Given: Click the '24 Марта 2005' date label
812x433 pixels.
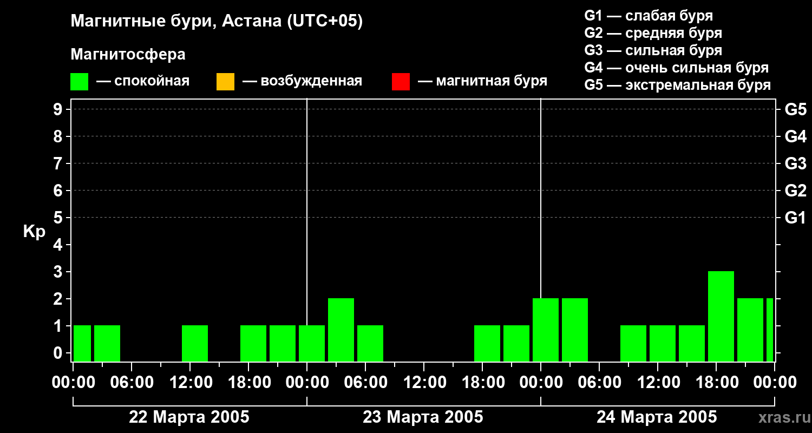Looking at the screenshot, I should point(657,417).
